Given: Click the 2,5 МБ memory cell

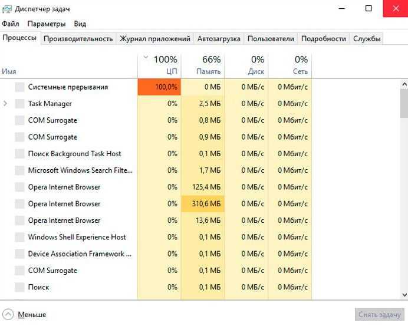Looking at the screenshot, I should (203, 104).
